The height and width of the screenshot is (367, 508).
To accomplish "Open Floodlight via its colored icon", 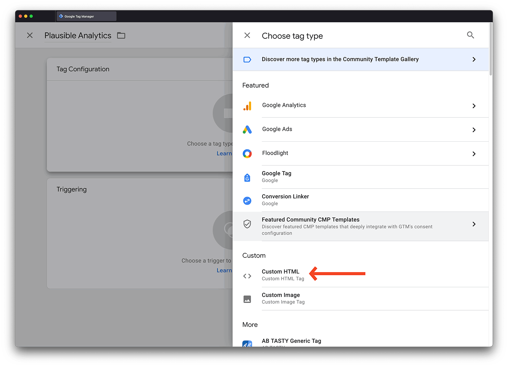I will coord(247,153).
